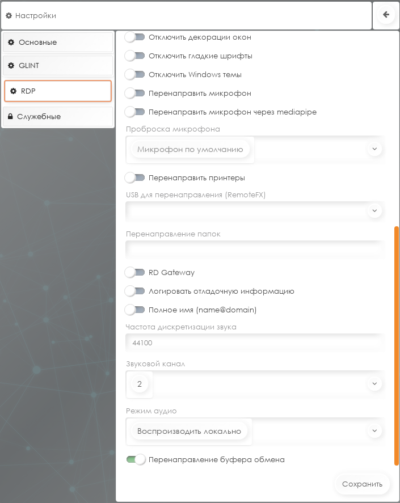Enable Перенаправить микрофон switch
The width and height of the screenshot is (400, 503).
(x=135, y=94)
